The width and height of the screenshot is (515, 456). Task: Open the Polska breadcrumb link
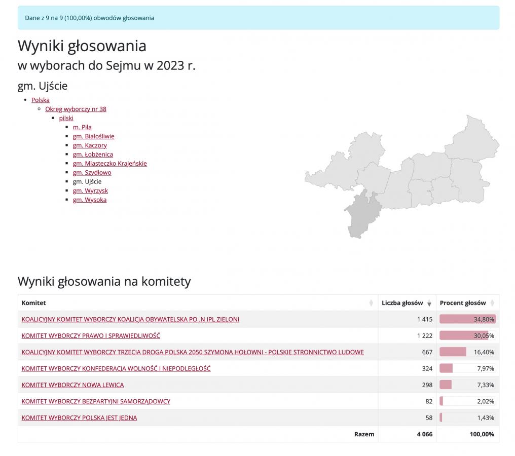coord(41,100)
